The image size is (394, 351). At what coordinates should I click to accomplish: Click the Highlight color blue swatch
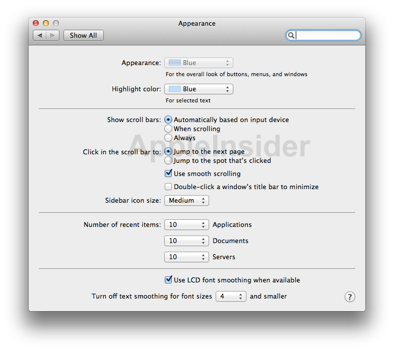coord(174,89)
